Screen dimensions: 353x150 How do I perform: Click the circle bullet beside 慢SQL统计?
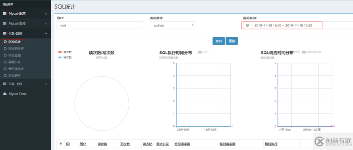click(x=5, y=69)
